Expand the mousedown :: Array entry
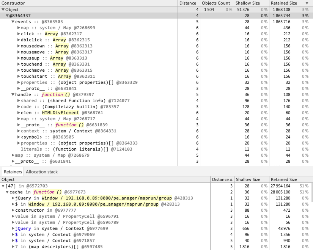This screenshot has width=313, height=250. coord(19,46)
